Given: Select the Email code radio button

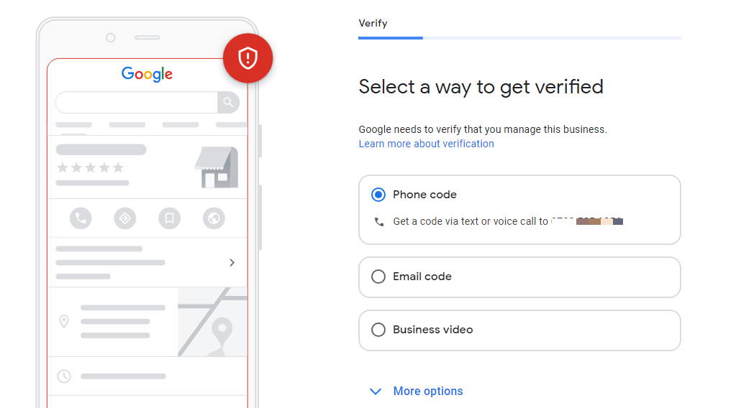Looking at the screenshot, I should pos(378,277).
